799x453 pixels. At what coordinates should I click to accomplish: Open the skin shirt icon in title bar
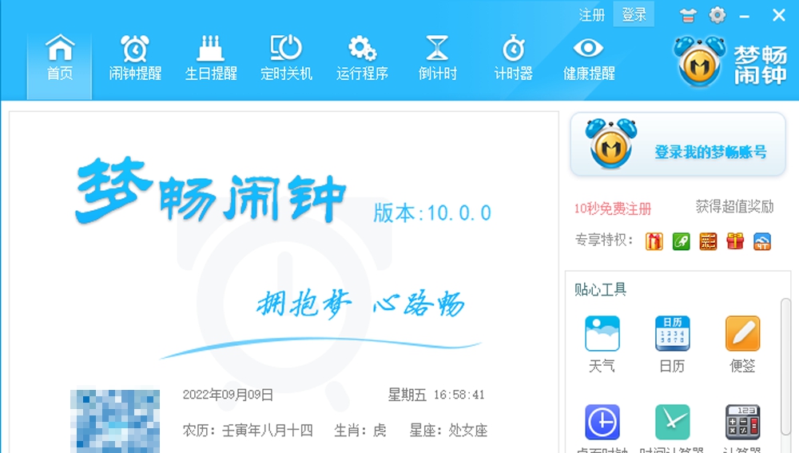pyautogui.click(x=687, y=16)
